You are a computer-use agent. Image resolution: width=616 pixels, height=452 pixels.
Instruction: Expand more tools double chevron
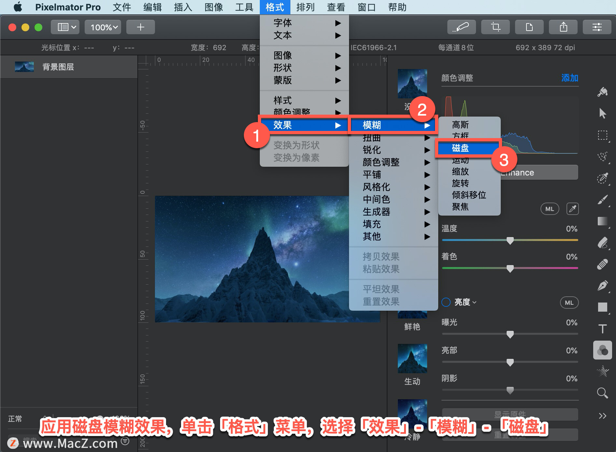(x=603, y=416)
